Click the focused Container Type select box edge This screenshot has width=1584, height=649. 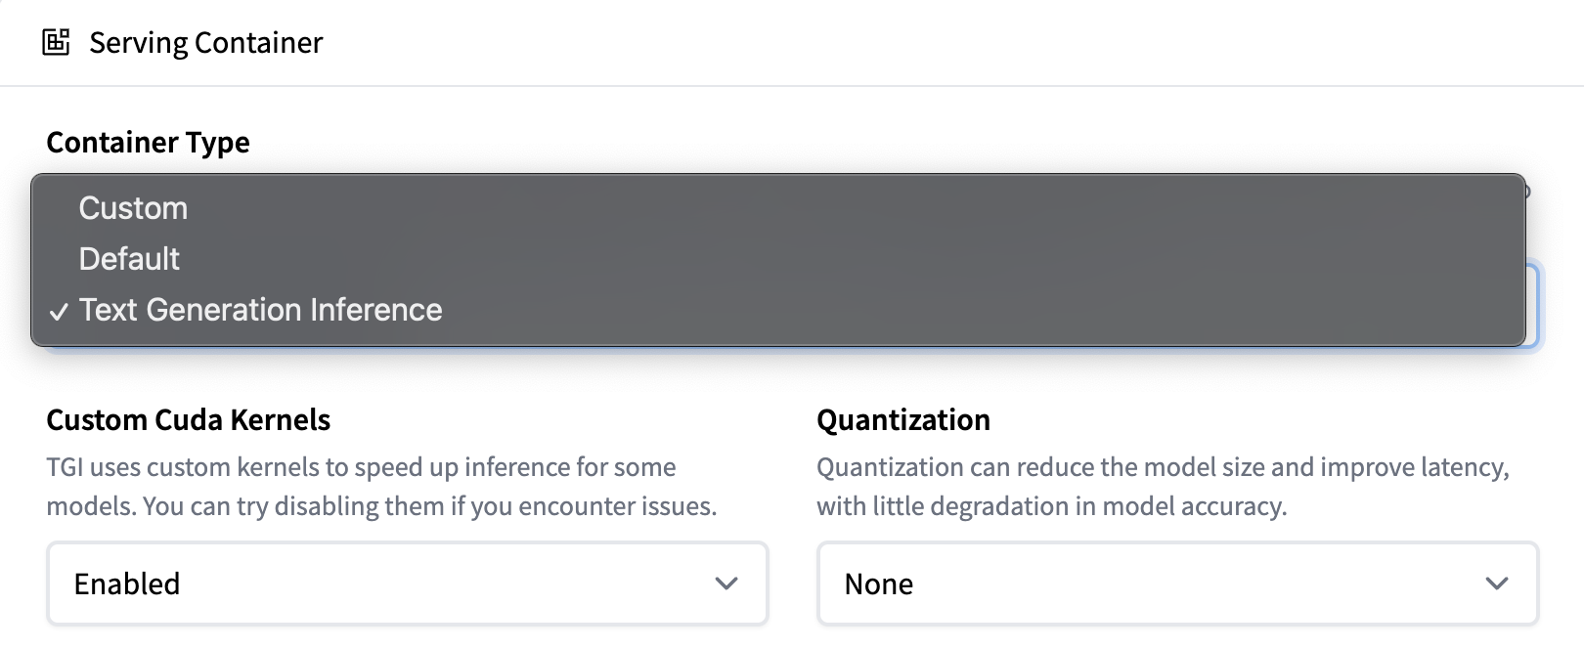pyautogui.click(x=1533, y=305)
